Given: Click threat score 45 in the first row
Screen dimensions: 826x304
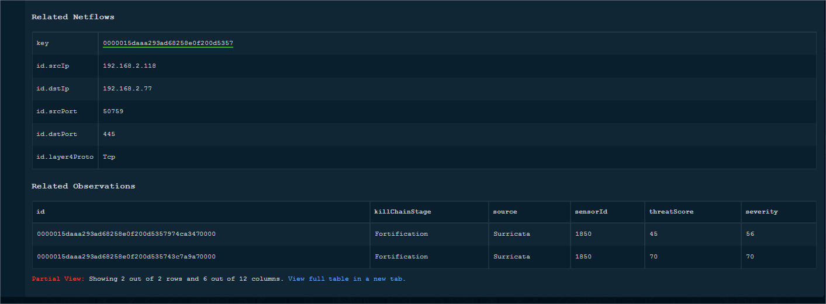Looking at the screenshot, I should [x=654, y=234].
